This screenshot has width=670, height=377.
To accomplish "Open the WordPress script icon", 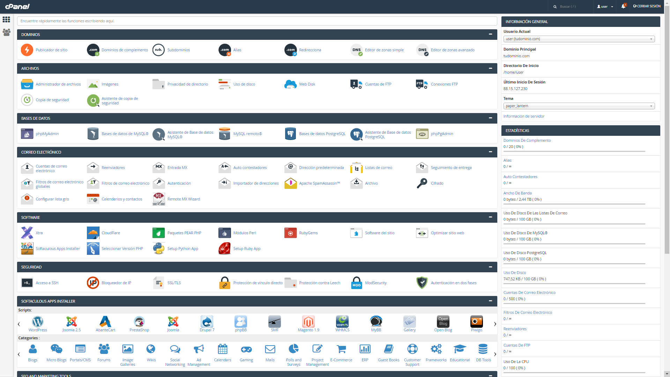I will coord(38,321).
